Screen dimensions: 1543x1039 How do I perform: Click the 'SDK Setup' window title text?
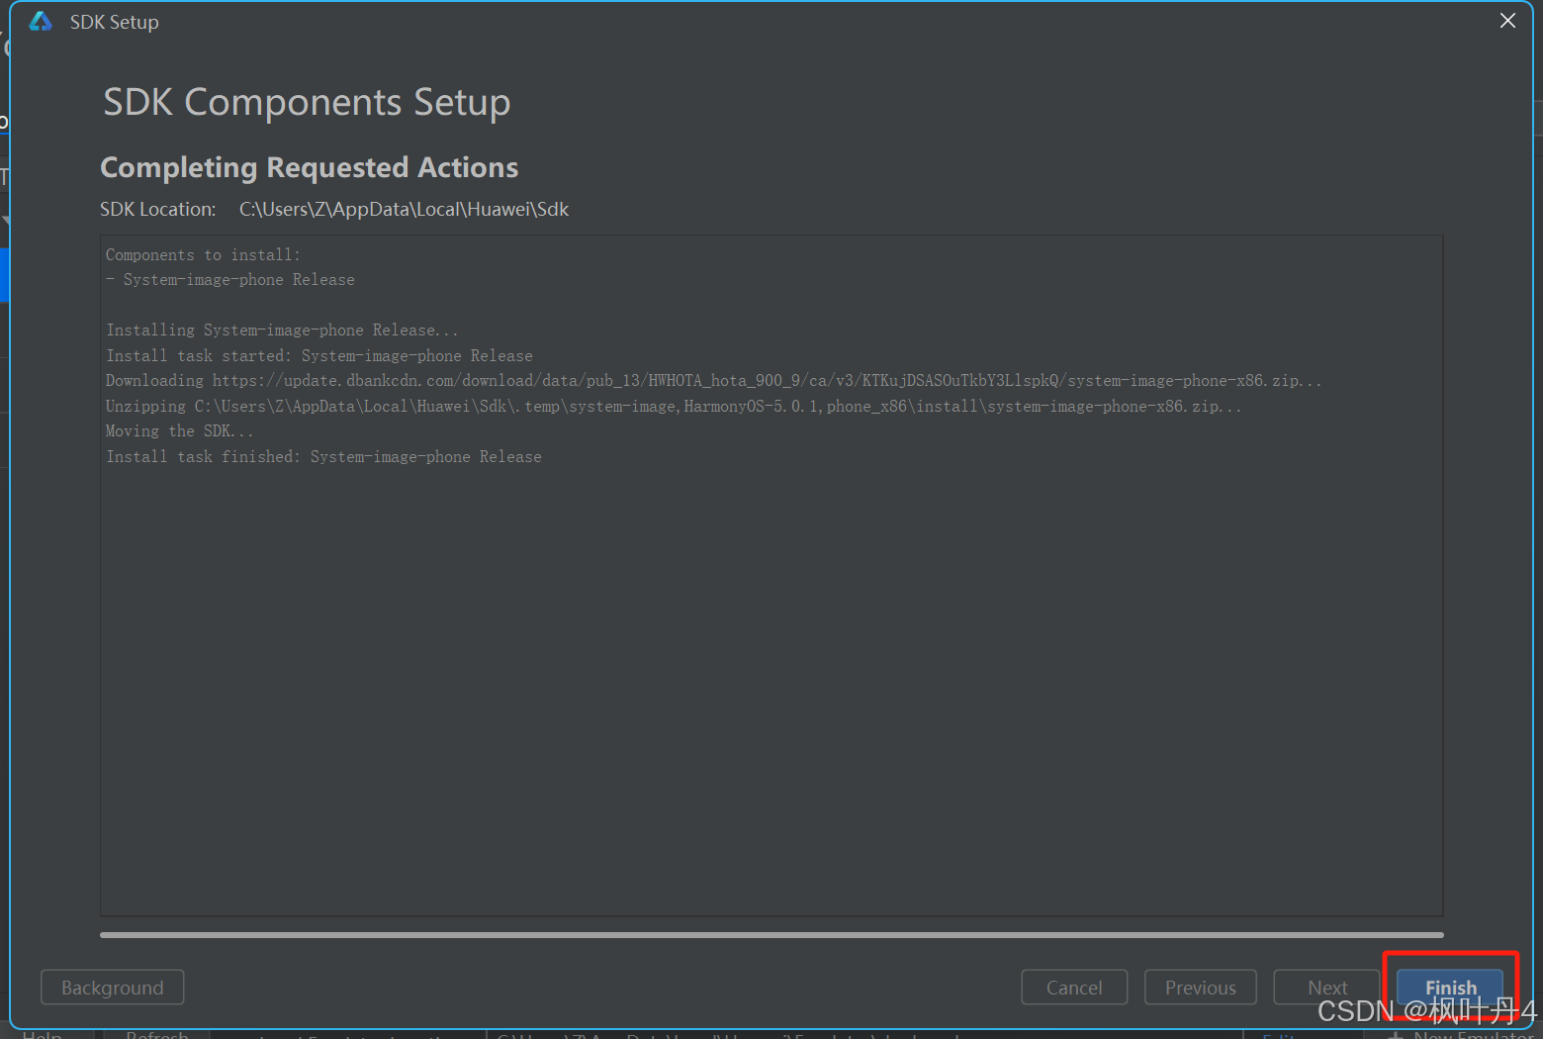(x=114, y=22)
